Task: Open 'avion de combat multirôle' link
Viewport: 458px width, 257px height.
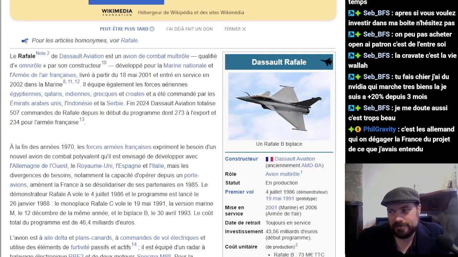Action: [156, 56]
